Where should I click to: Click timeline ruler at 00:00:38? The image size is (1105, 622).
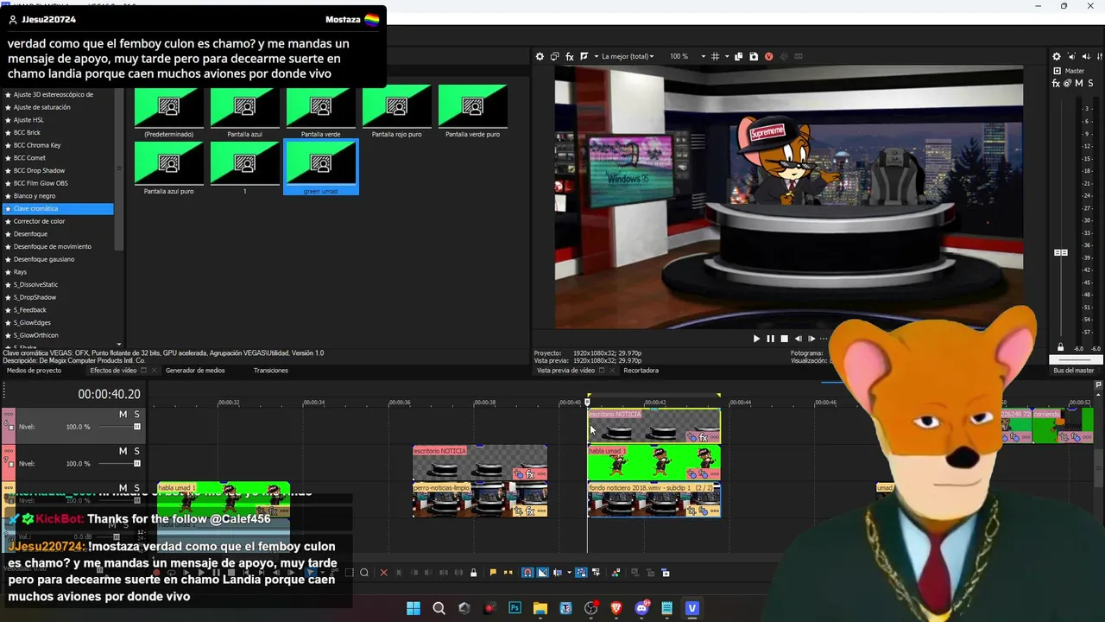coord(485,402)
